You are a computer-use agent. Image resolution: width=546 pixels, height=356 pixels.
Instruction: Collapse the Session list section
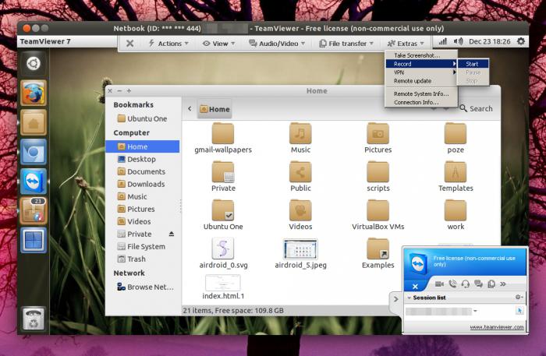pos(409,298)
